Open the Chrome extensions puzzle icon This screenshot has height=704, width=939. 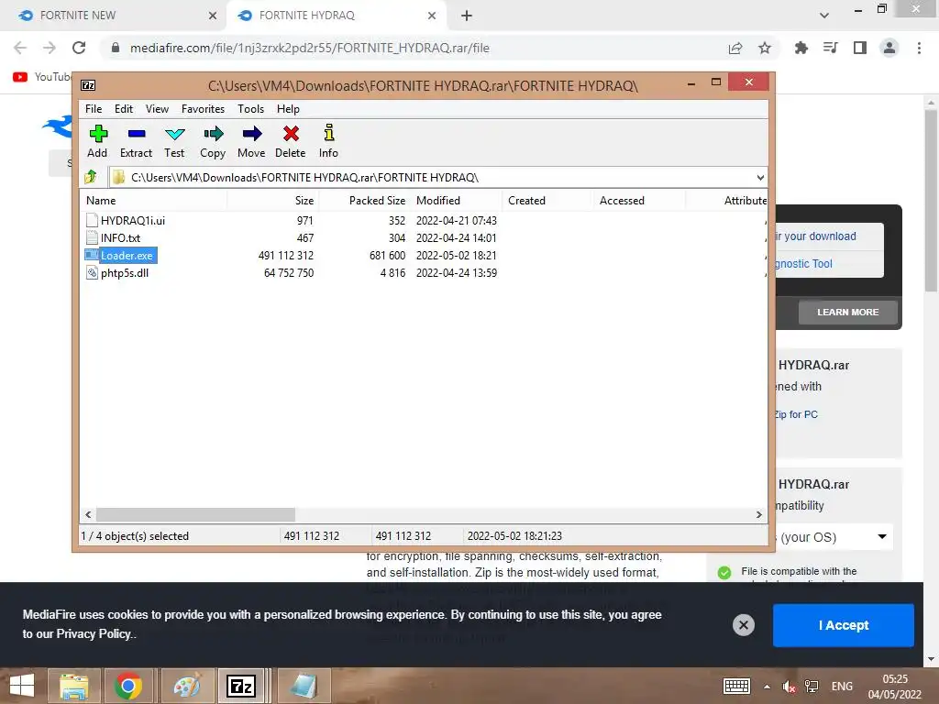[801, 48]
